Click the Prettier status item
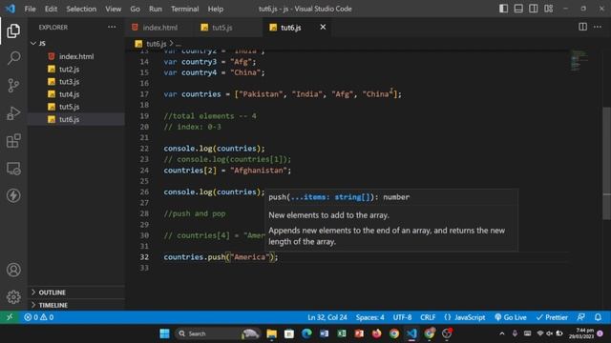 552,317
